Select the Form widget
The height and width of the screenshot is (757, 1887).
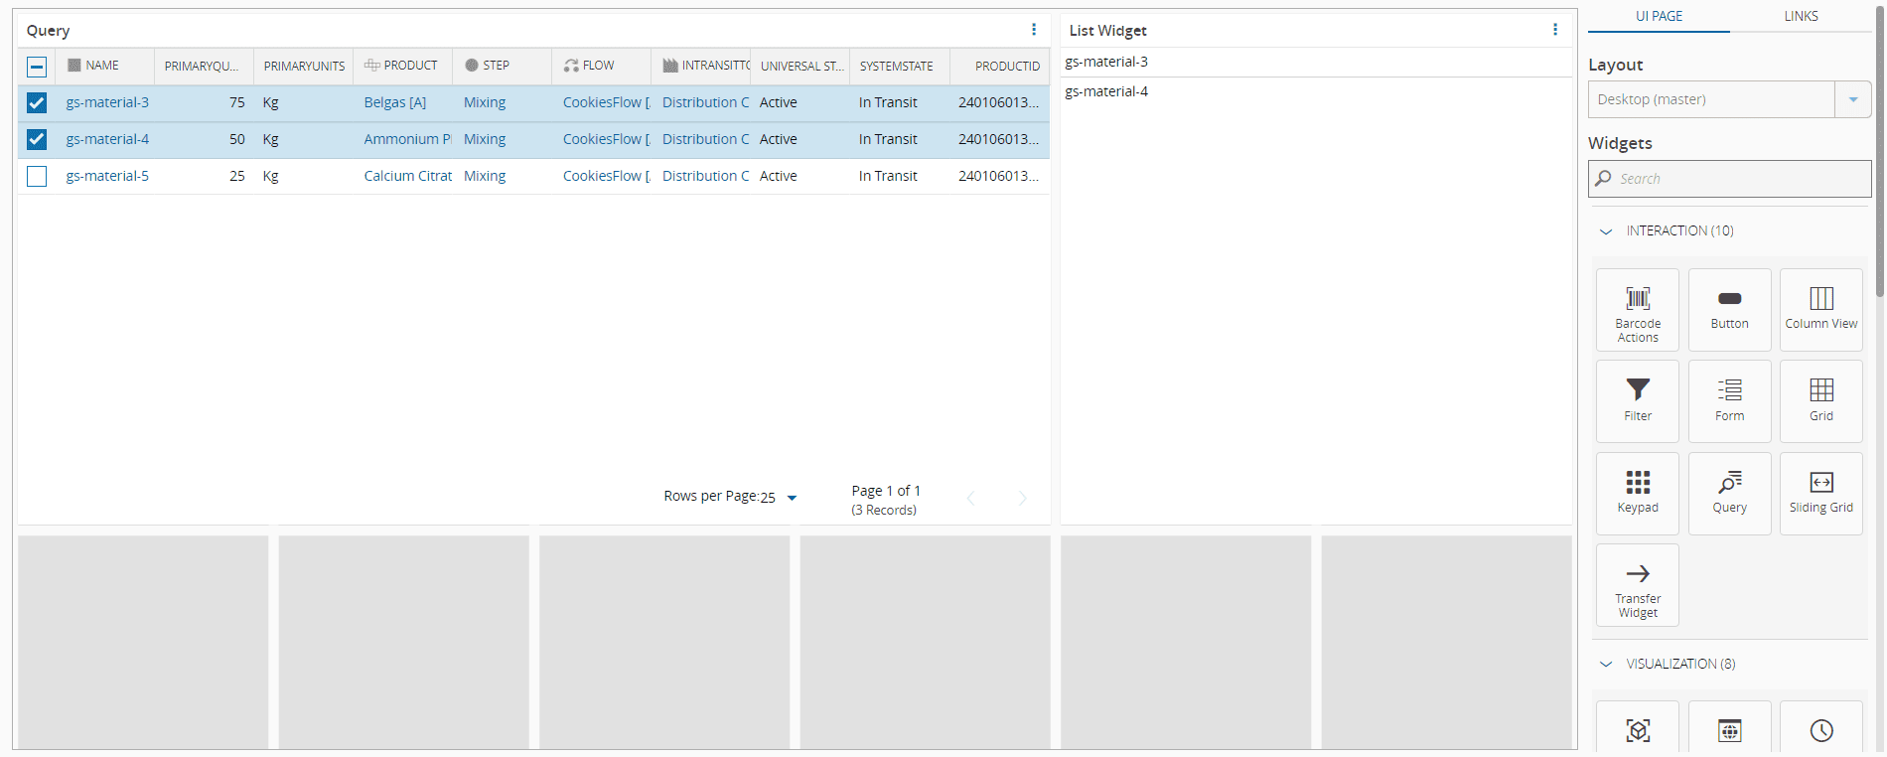coord(1729,401)
